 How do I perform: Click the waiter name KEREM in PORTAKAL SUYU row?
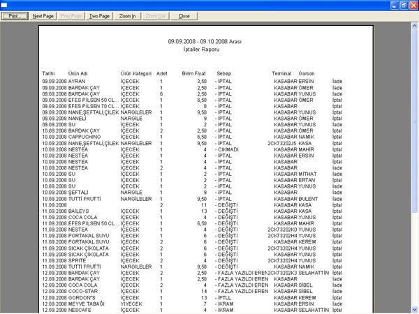click(307, 241)
